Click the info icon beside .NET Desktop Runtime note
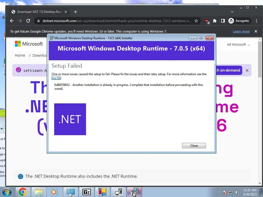The width and height of the screenshot is (263, 197). (21, 176)
